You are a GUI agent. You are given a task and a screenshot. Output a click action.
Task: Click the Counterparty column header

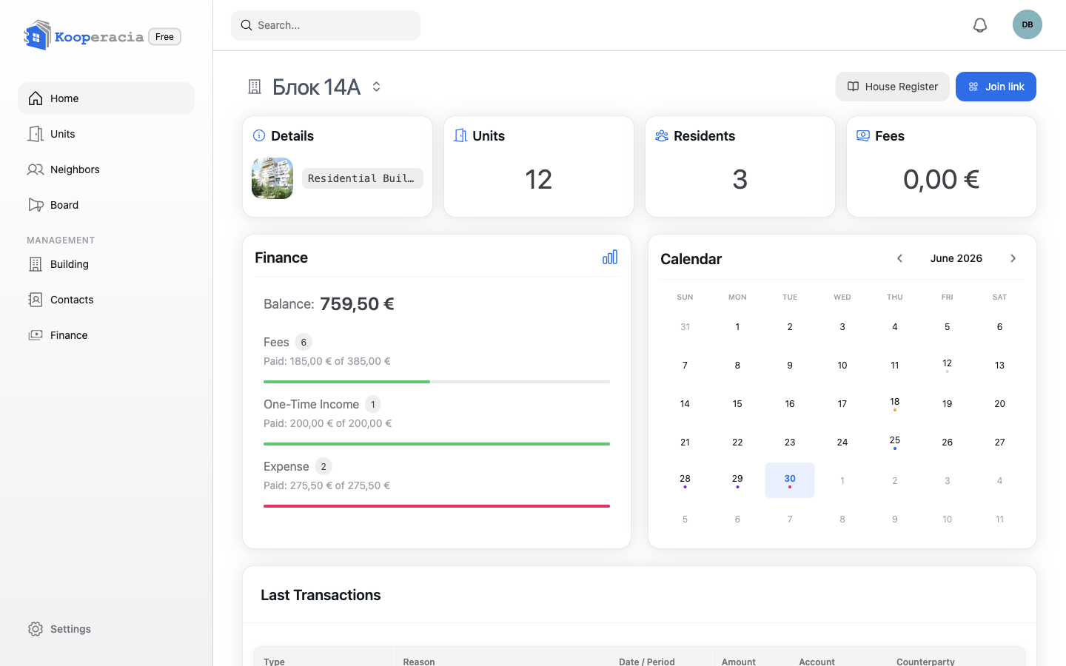point(925,661)
